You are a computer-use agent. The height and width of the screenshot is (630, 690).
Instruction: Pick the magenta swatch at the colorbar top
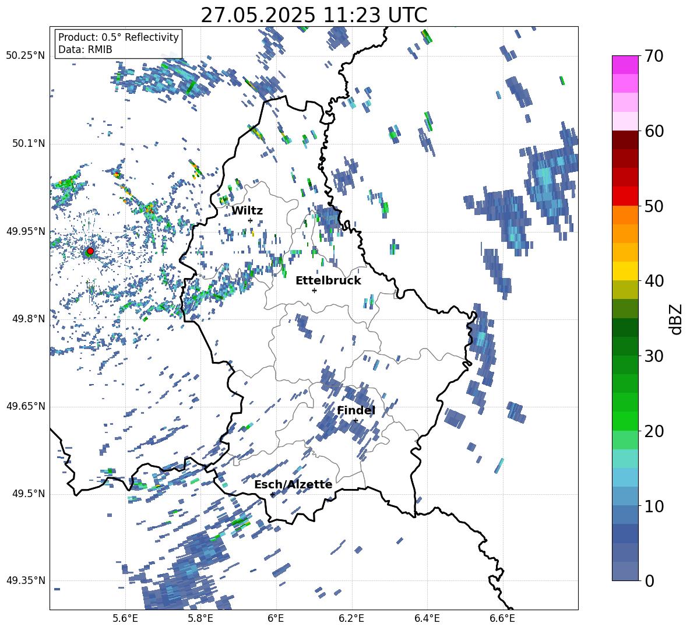pyautogui.click(x=625, y=65)
